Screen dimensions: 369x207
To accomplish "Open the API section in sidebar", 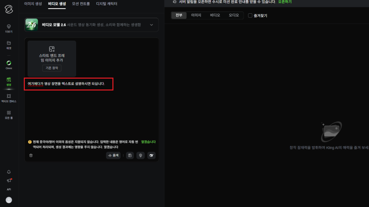I will coord(9,190).
